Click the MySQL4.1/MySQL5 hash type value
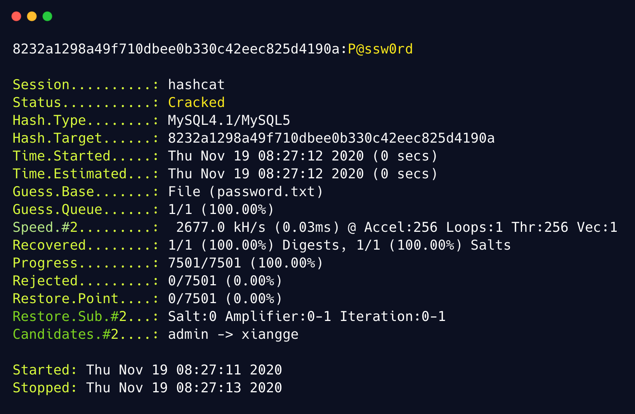Screen dimensions: 635x414 [x=229, y=120]
